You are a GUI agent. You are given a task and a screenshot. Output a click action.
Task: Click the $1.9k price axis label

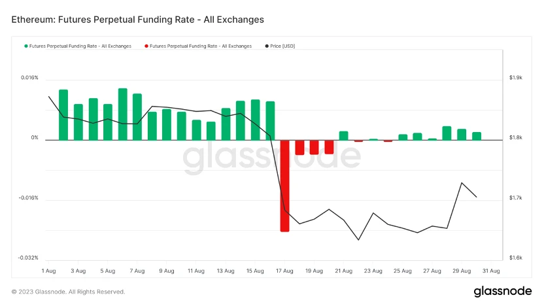click(515, 78)
